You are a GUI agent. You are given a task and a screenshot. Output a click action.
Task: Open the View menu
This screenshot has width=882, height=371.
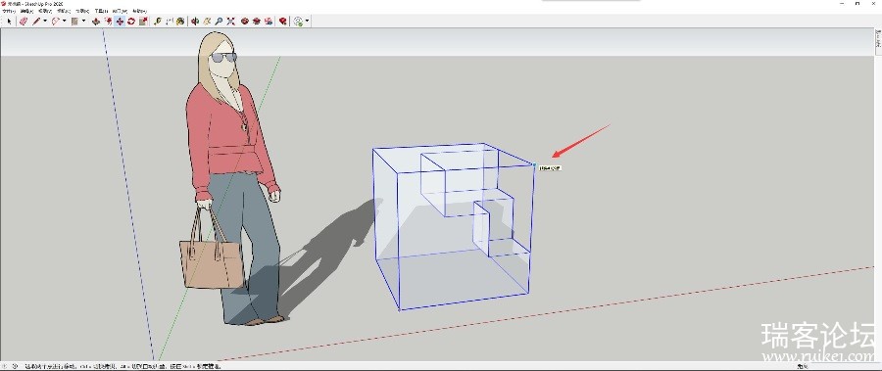45,11
